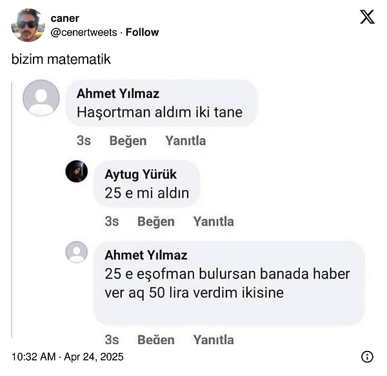The image size is (387, 376).
Task: Open the caner display name link
Action: point(64,18)
